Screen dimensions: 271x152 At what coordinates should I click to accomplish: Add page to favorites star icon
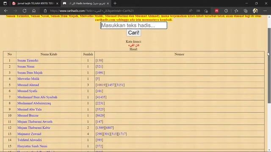point(206,11)
